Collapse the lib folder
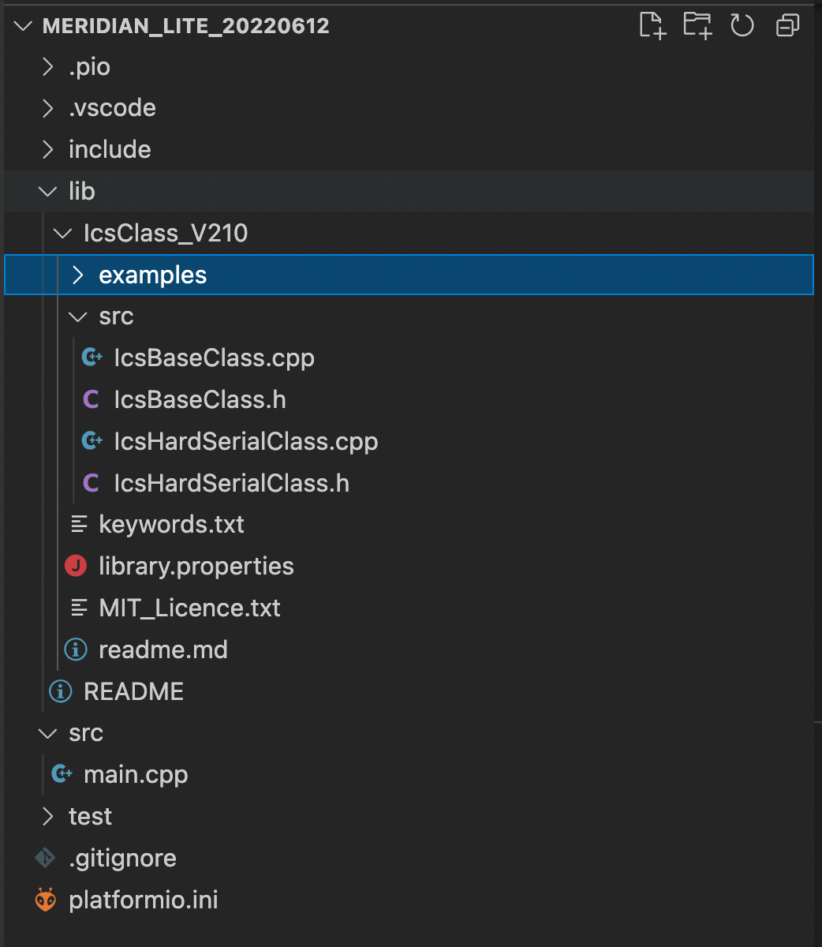Viewport: 822px width, 947px height. coord(47,191)
